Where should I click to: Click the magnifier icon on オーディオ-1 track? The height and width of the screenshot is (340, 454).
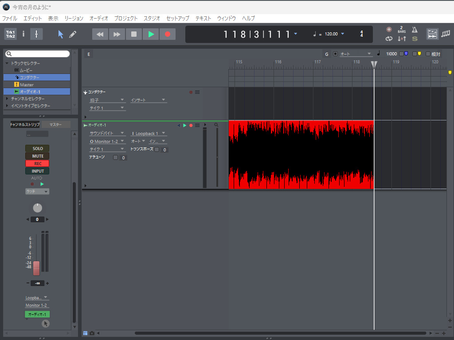tap(216, 125)
